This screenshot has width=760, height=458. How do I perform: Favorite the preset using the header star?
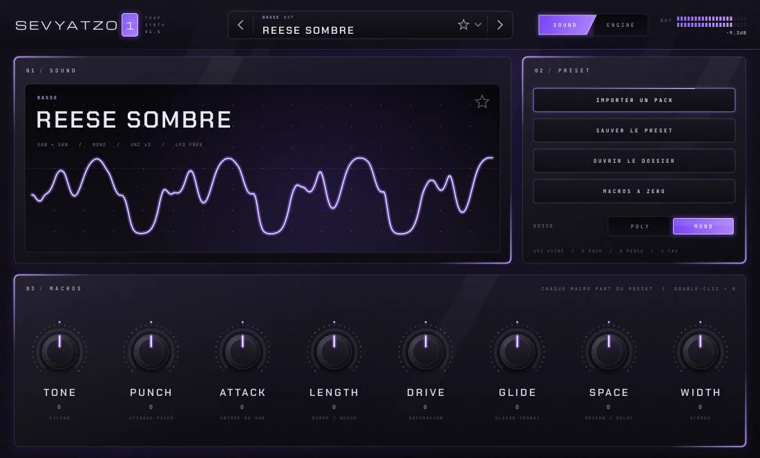click(x=464, y=25)
